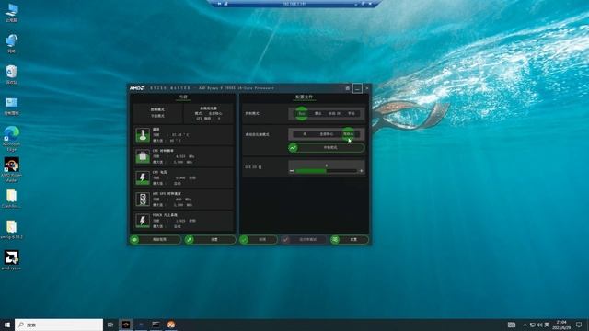Click the CPU OC value slider track
Screen dimensions: 589x331
(x=326, y=171)
